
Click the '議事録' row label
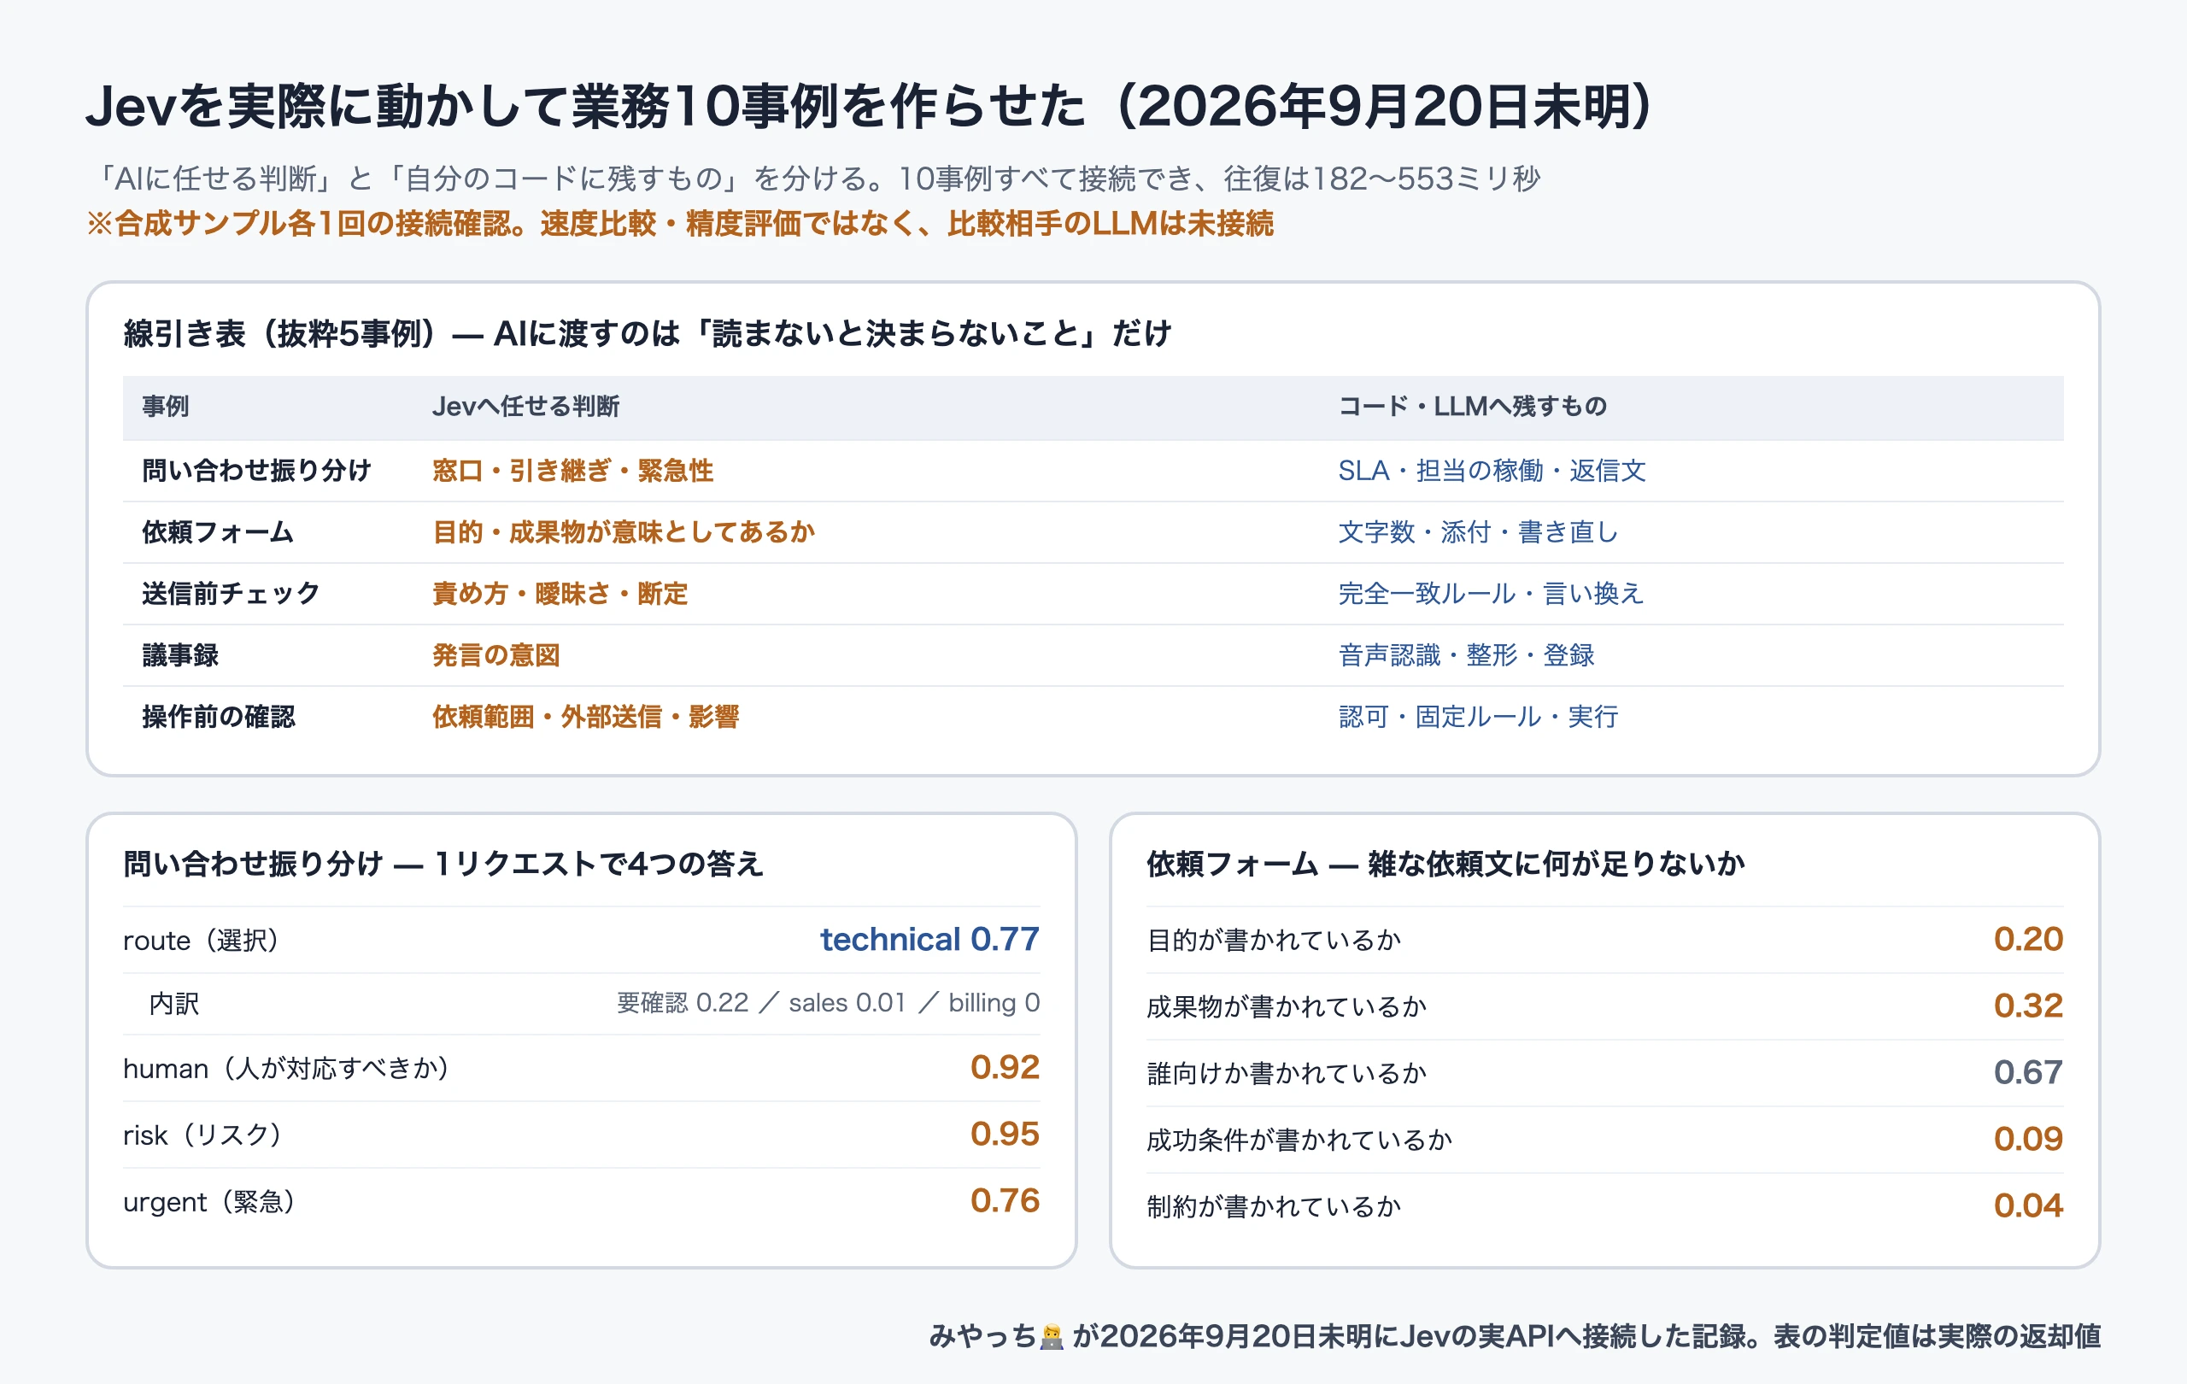click(179, 654)
